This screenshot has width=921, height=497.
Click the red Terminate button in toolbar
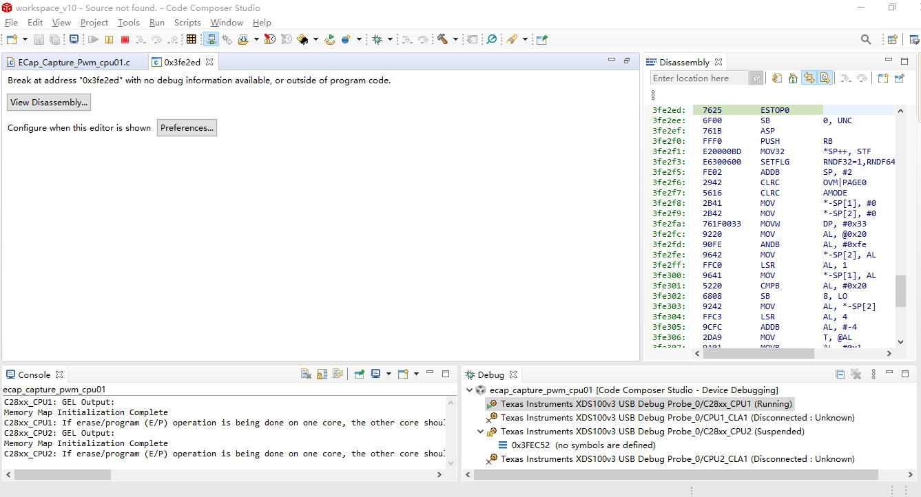(124, 40)
